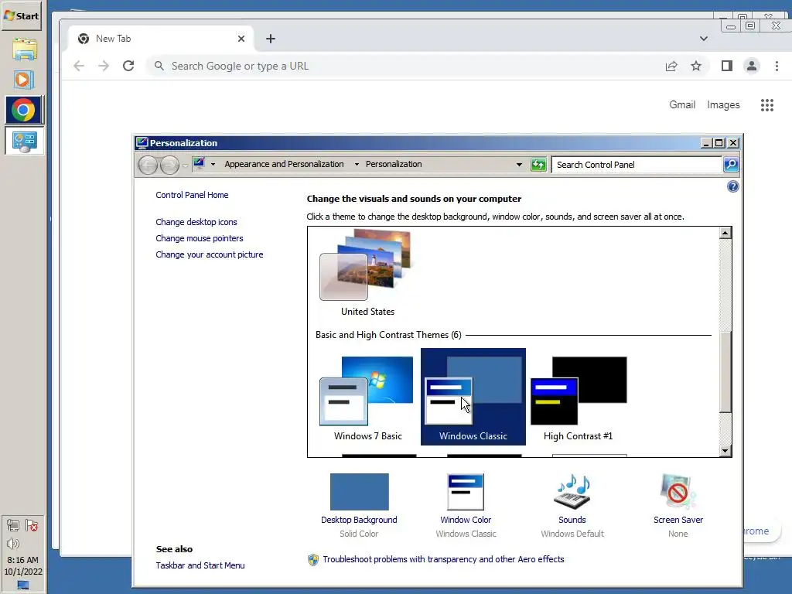Toggle Chrome's side panel icon
The image size is (792, 594).
(x=727, y=66)
